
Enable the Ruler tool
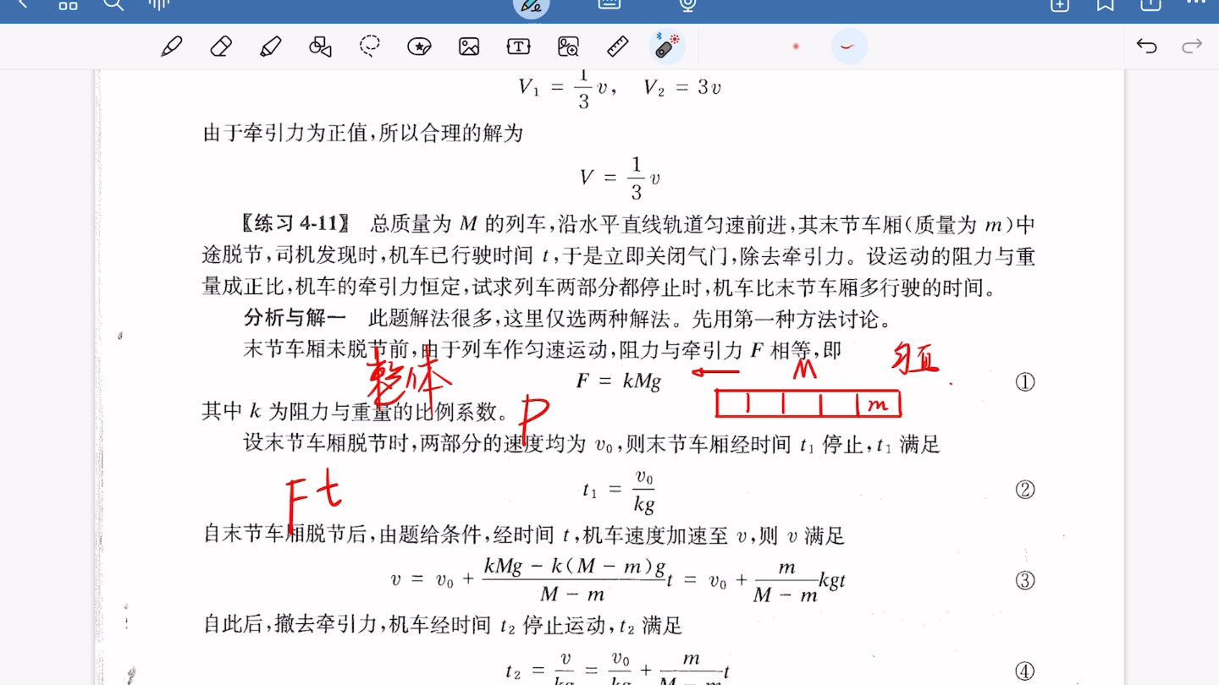point(618,47)
